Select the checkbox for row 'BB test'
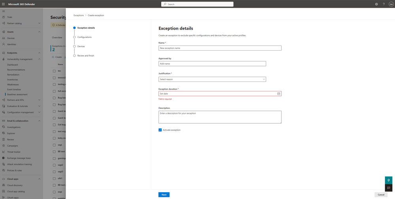Viewport: 395px width, 199px height. 54,152
